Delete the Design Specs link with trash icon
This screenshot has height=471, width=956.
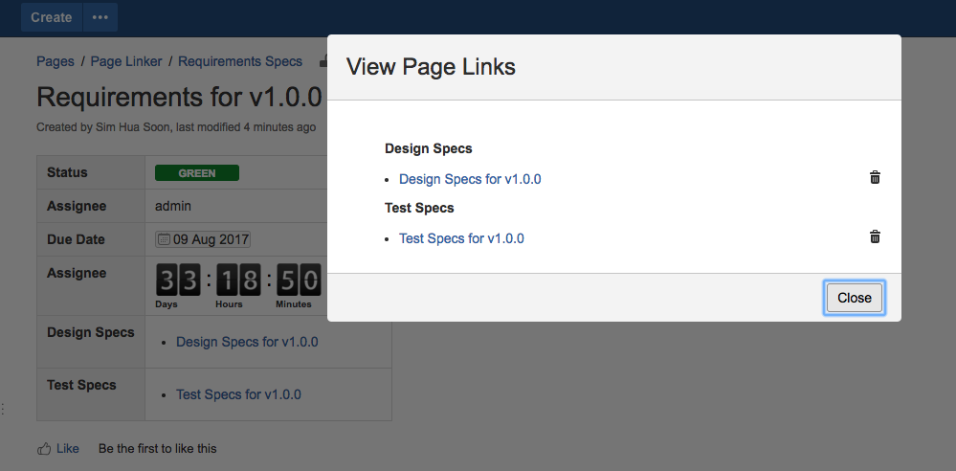point(875,178)
